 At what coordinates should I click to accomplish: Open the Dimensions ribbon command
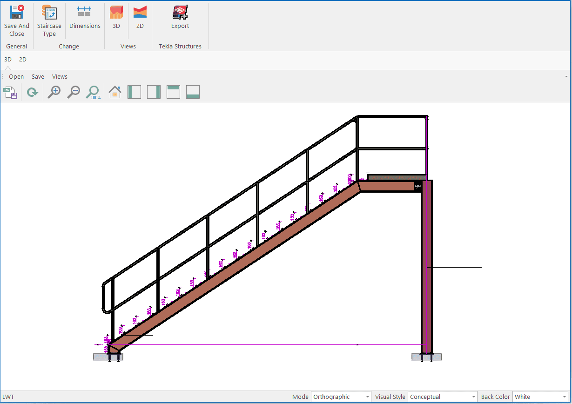pos(85,18)
